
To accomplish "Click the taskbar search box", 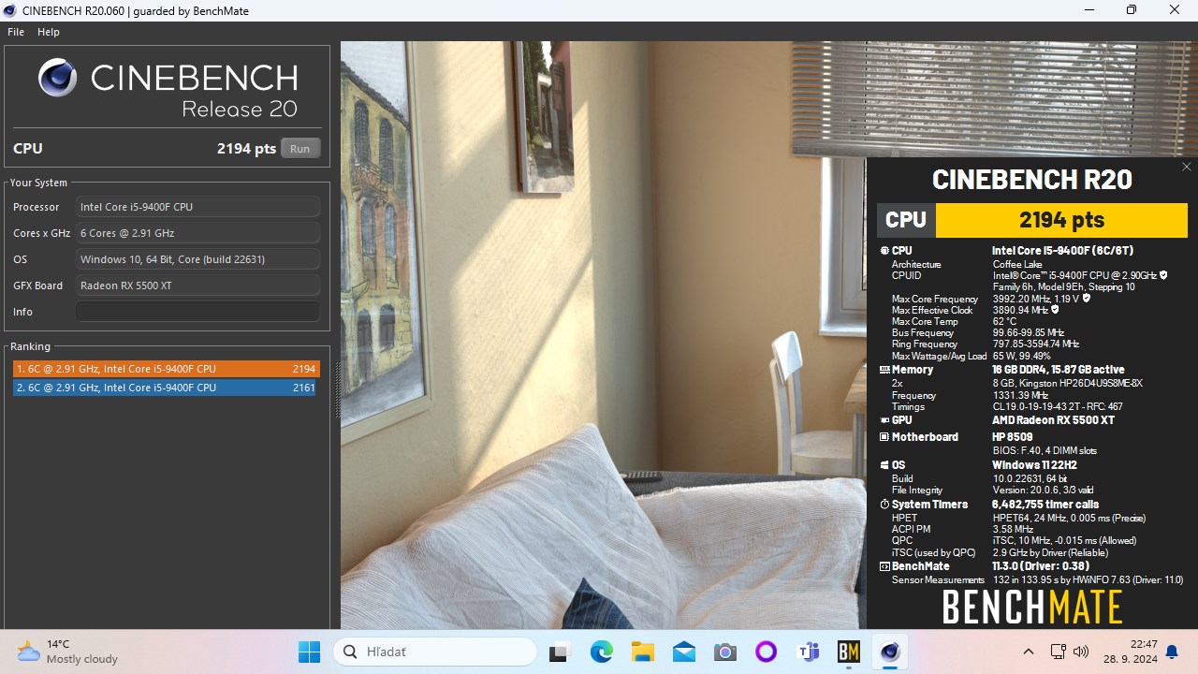I will 435,652.
